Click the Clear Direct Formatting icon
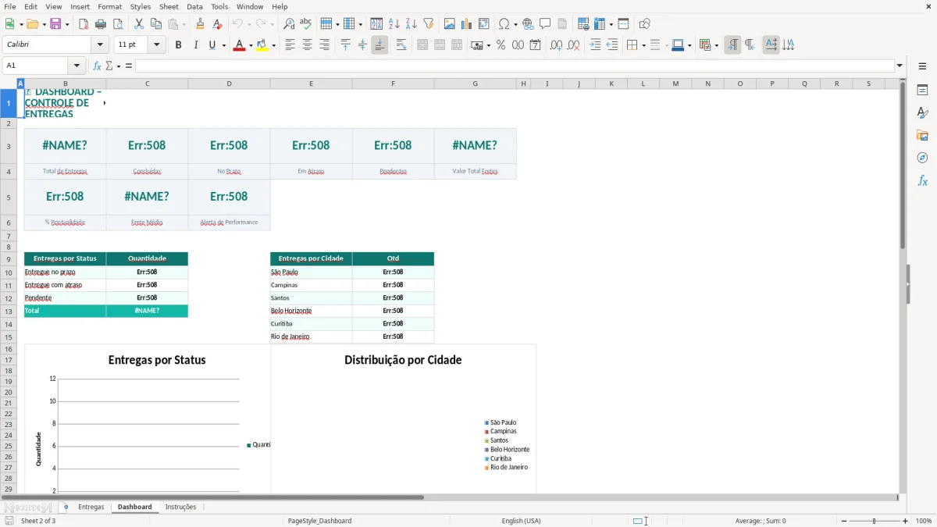 218,24
